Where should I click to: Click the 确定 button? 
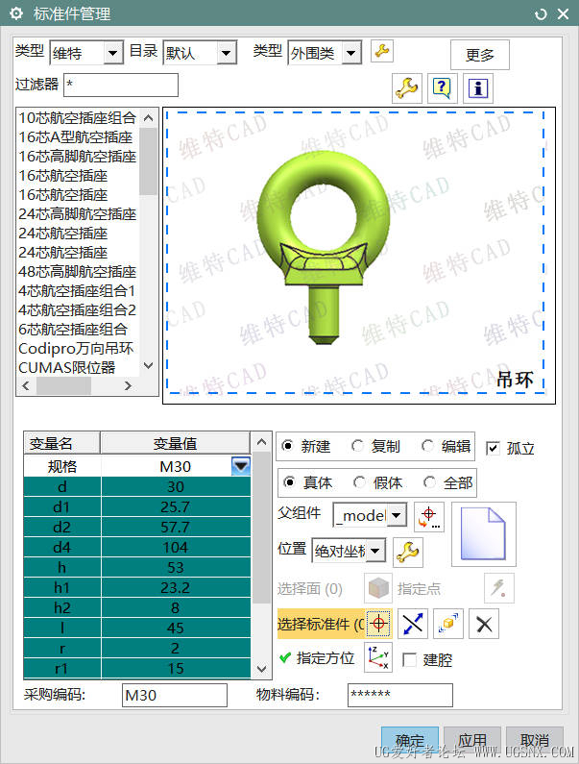(x=410, y=741)
